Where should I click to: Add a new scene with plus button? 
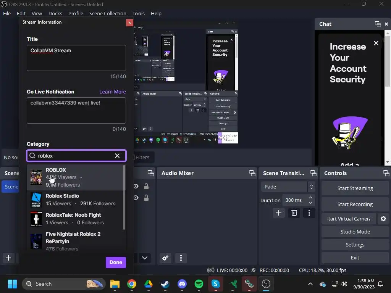(8, 258)
